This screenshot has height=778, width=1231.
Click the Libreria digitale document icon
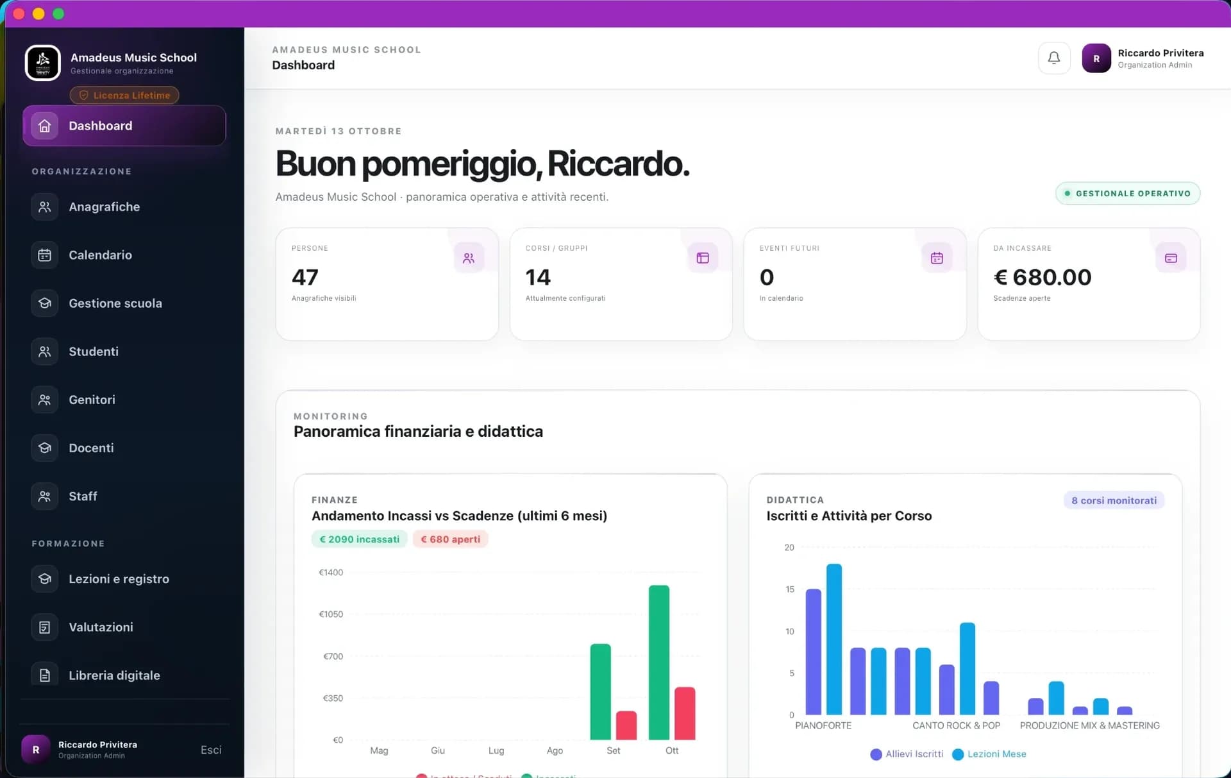point(44,675)
